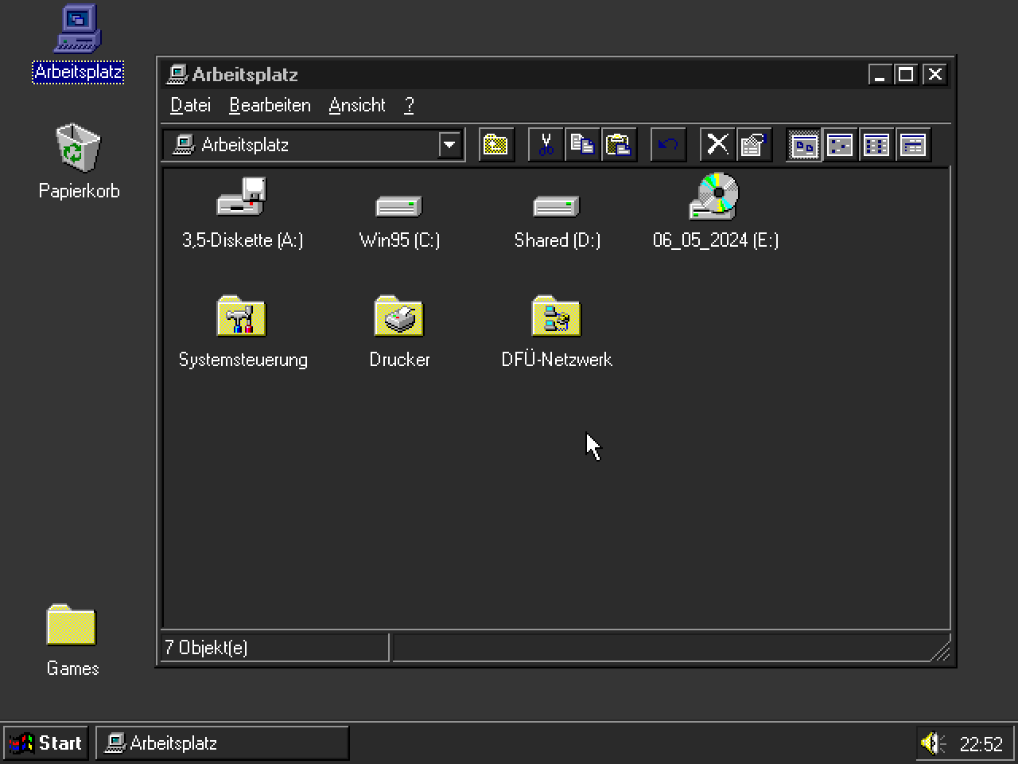This screenshot has height=764, width=1018.
Task: Minimize the Arbeitsplatz window
Action: [x=880, y=75]
